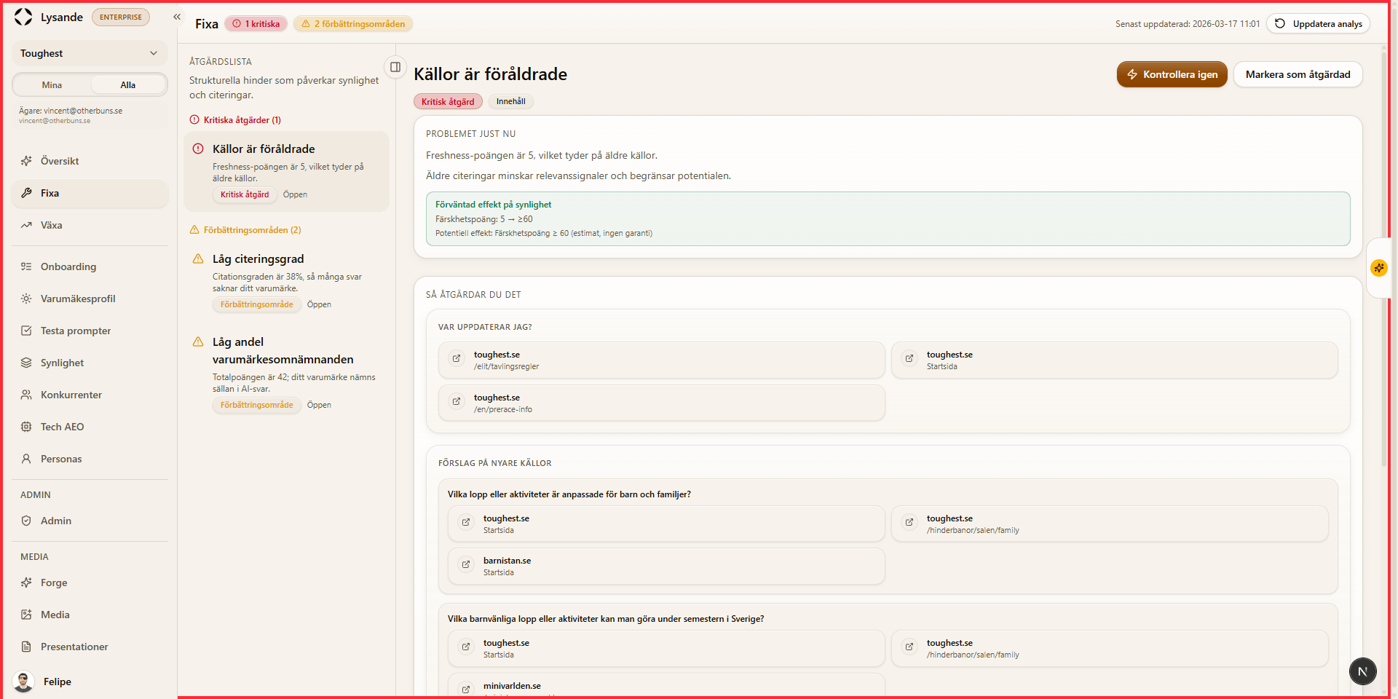The image size is (1398, 699).
Task: Switch brand filter to Alla
Action: coord(128,85)
